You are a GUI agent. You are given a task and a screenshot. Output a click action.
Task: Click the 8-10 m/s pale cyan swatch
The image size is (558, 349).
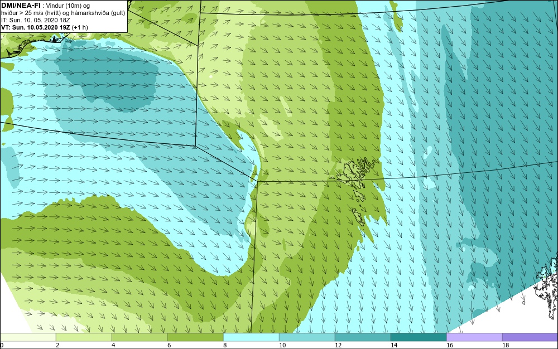pyautogui.click(x=251, y=337)
